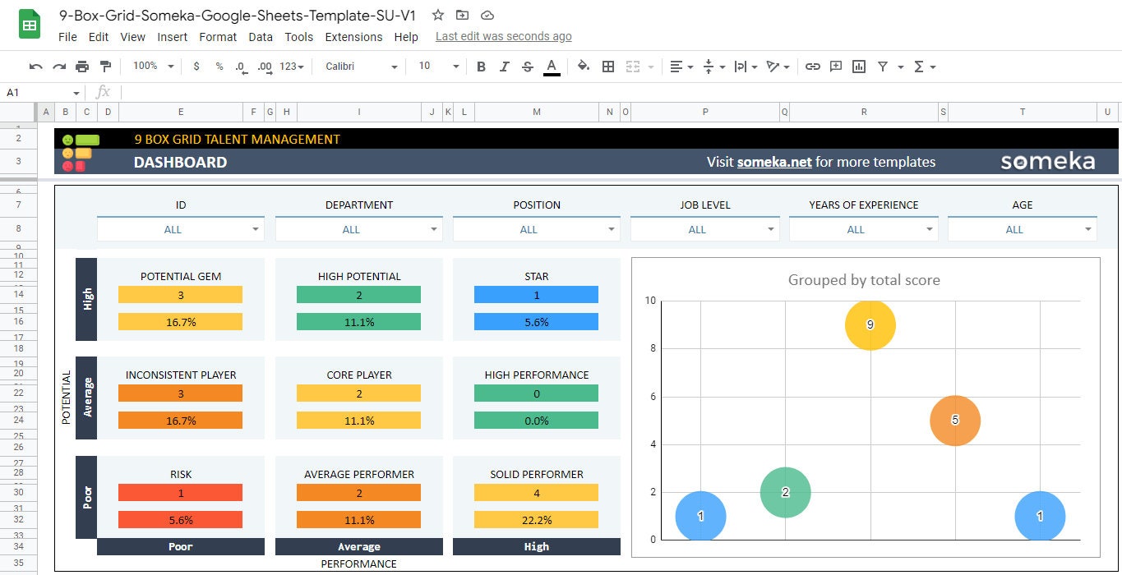Apply bold formatting
Viewport: 1122px width, 575px height.
click(481, 66)
